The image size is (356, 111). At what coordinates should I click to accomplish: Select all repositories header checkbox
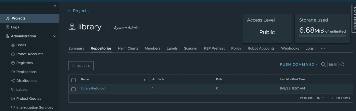click(x=73, y=80)
